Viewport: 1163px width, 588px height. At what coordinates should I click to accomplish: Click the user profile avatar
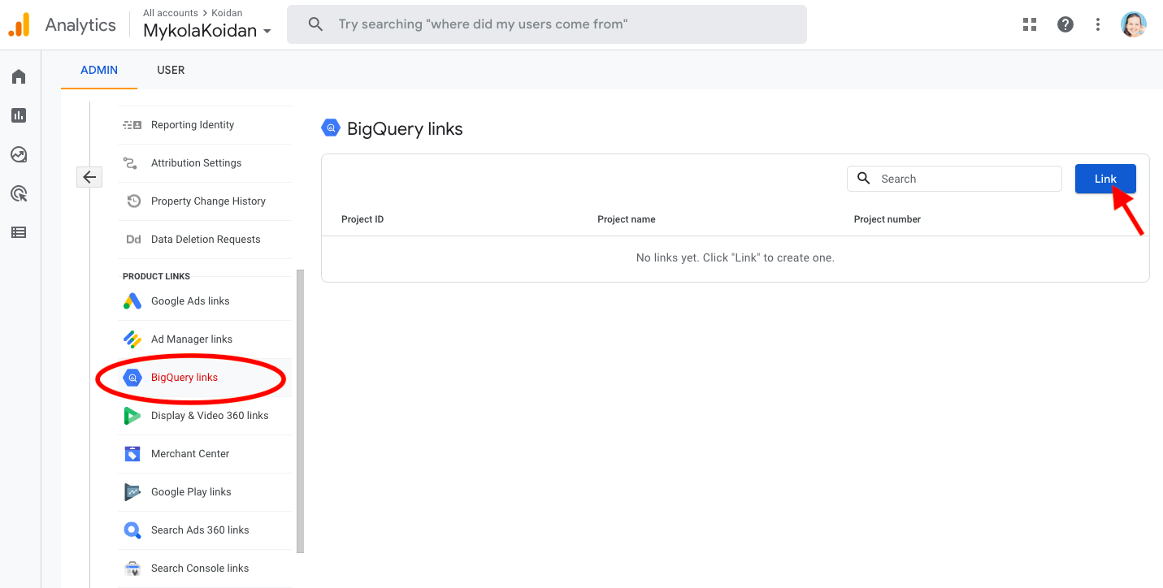(x=1134, y=24)
